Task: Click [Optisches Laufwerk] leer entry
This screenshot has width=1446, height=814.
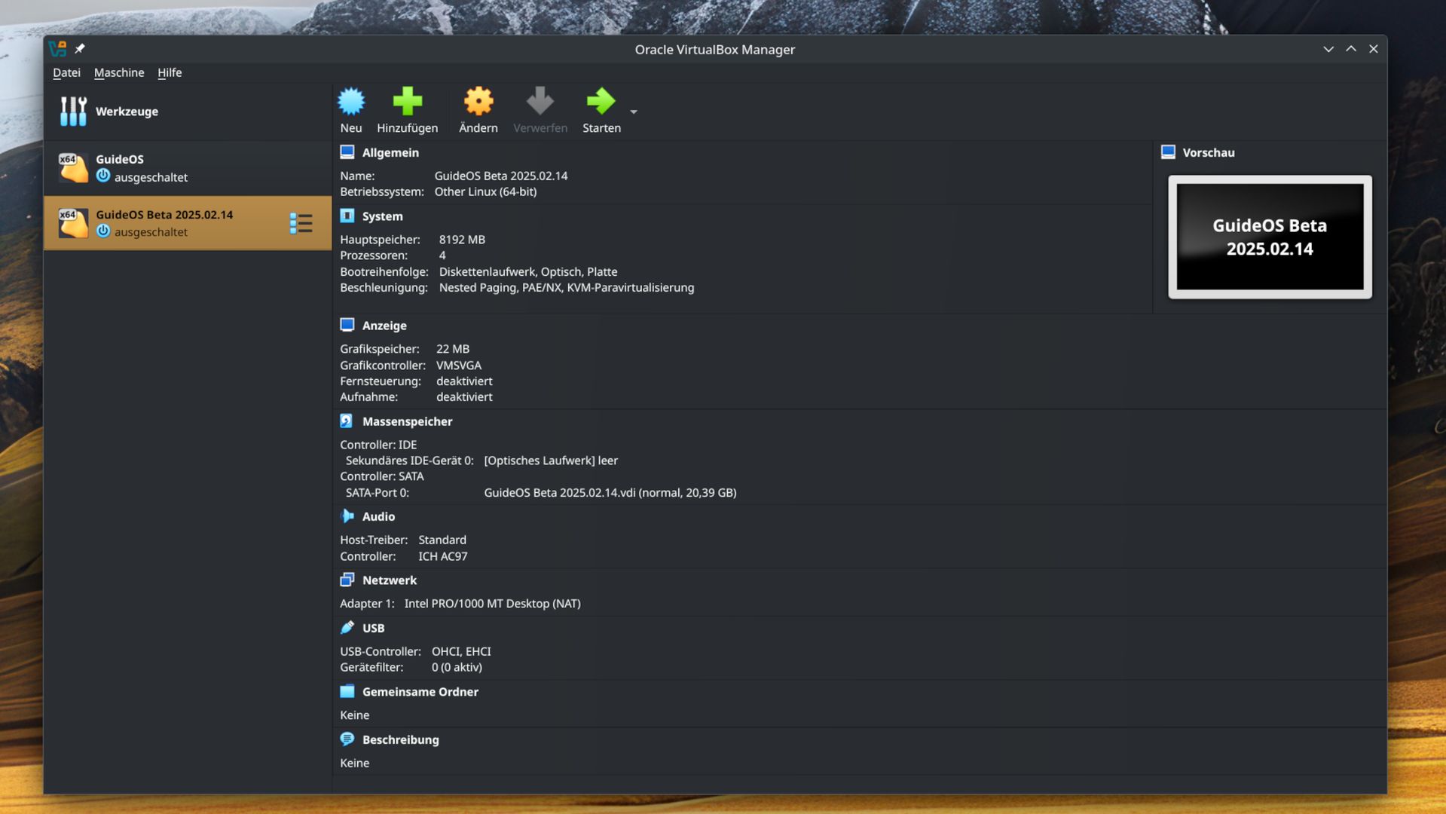Action: click(551, 461)
